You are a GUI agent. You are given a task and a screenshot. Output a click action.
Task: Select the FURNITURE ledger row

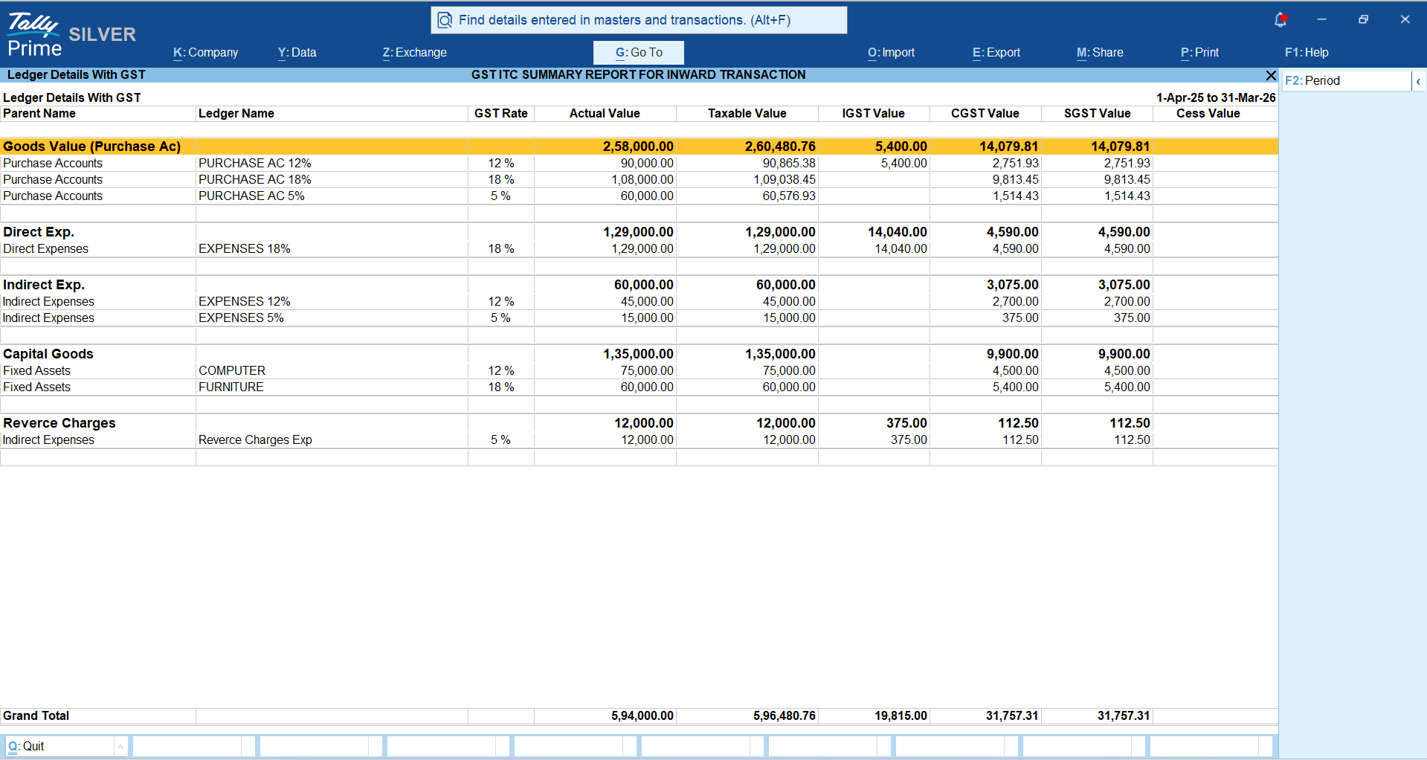(639, 387)
